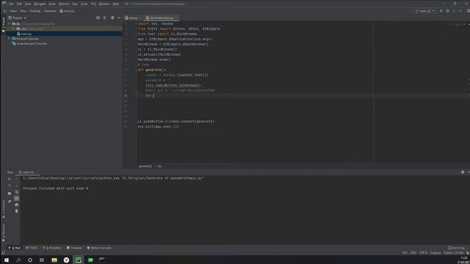Viewport: 470px width, 264px height.
Task: Click the Search Everywhere magnifier in toolbar
Action: coord(468,11)
